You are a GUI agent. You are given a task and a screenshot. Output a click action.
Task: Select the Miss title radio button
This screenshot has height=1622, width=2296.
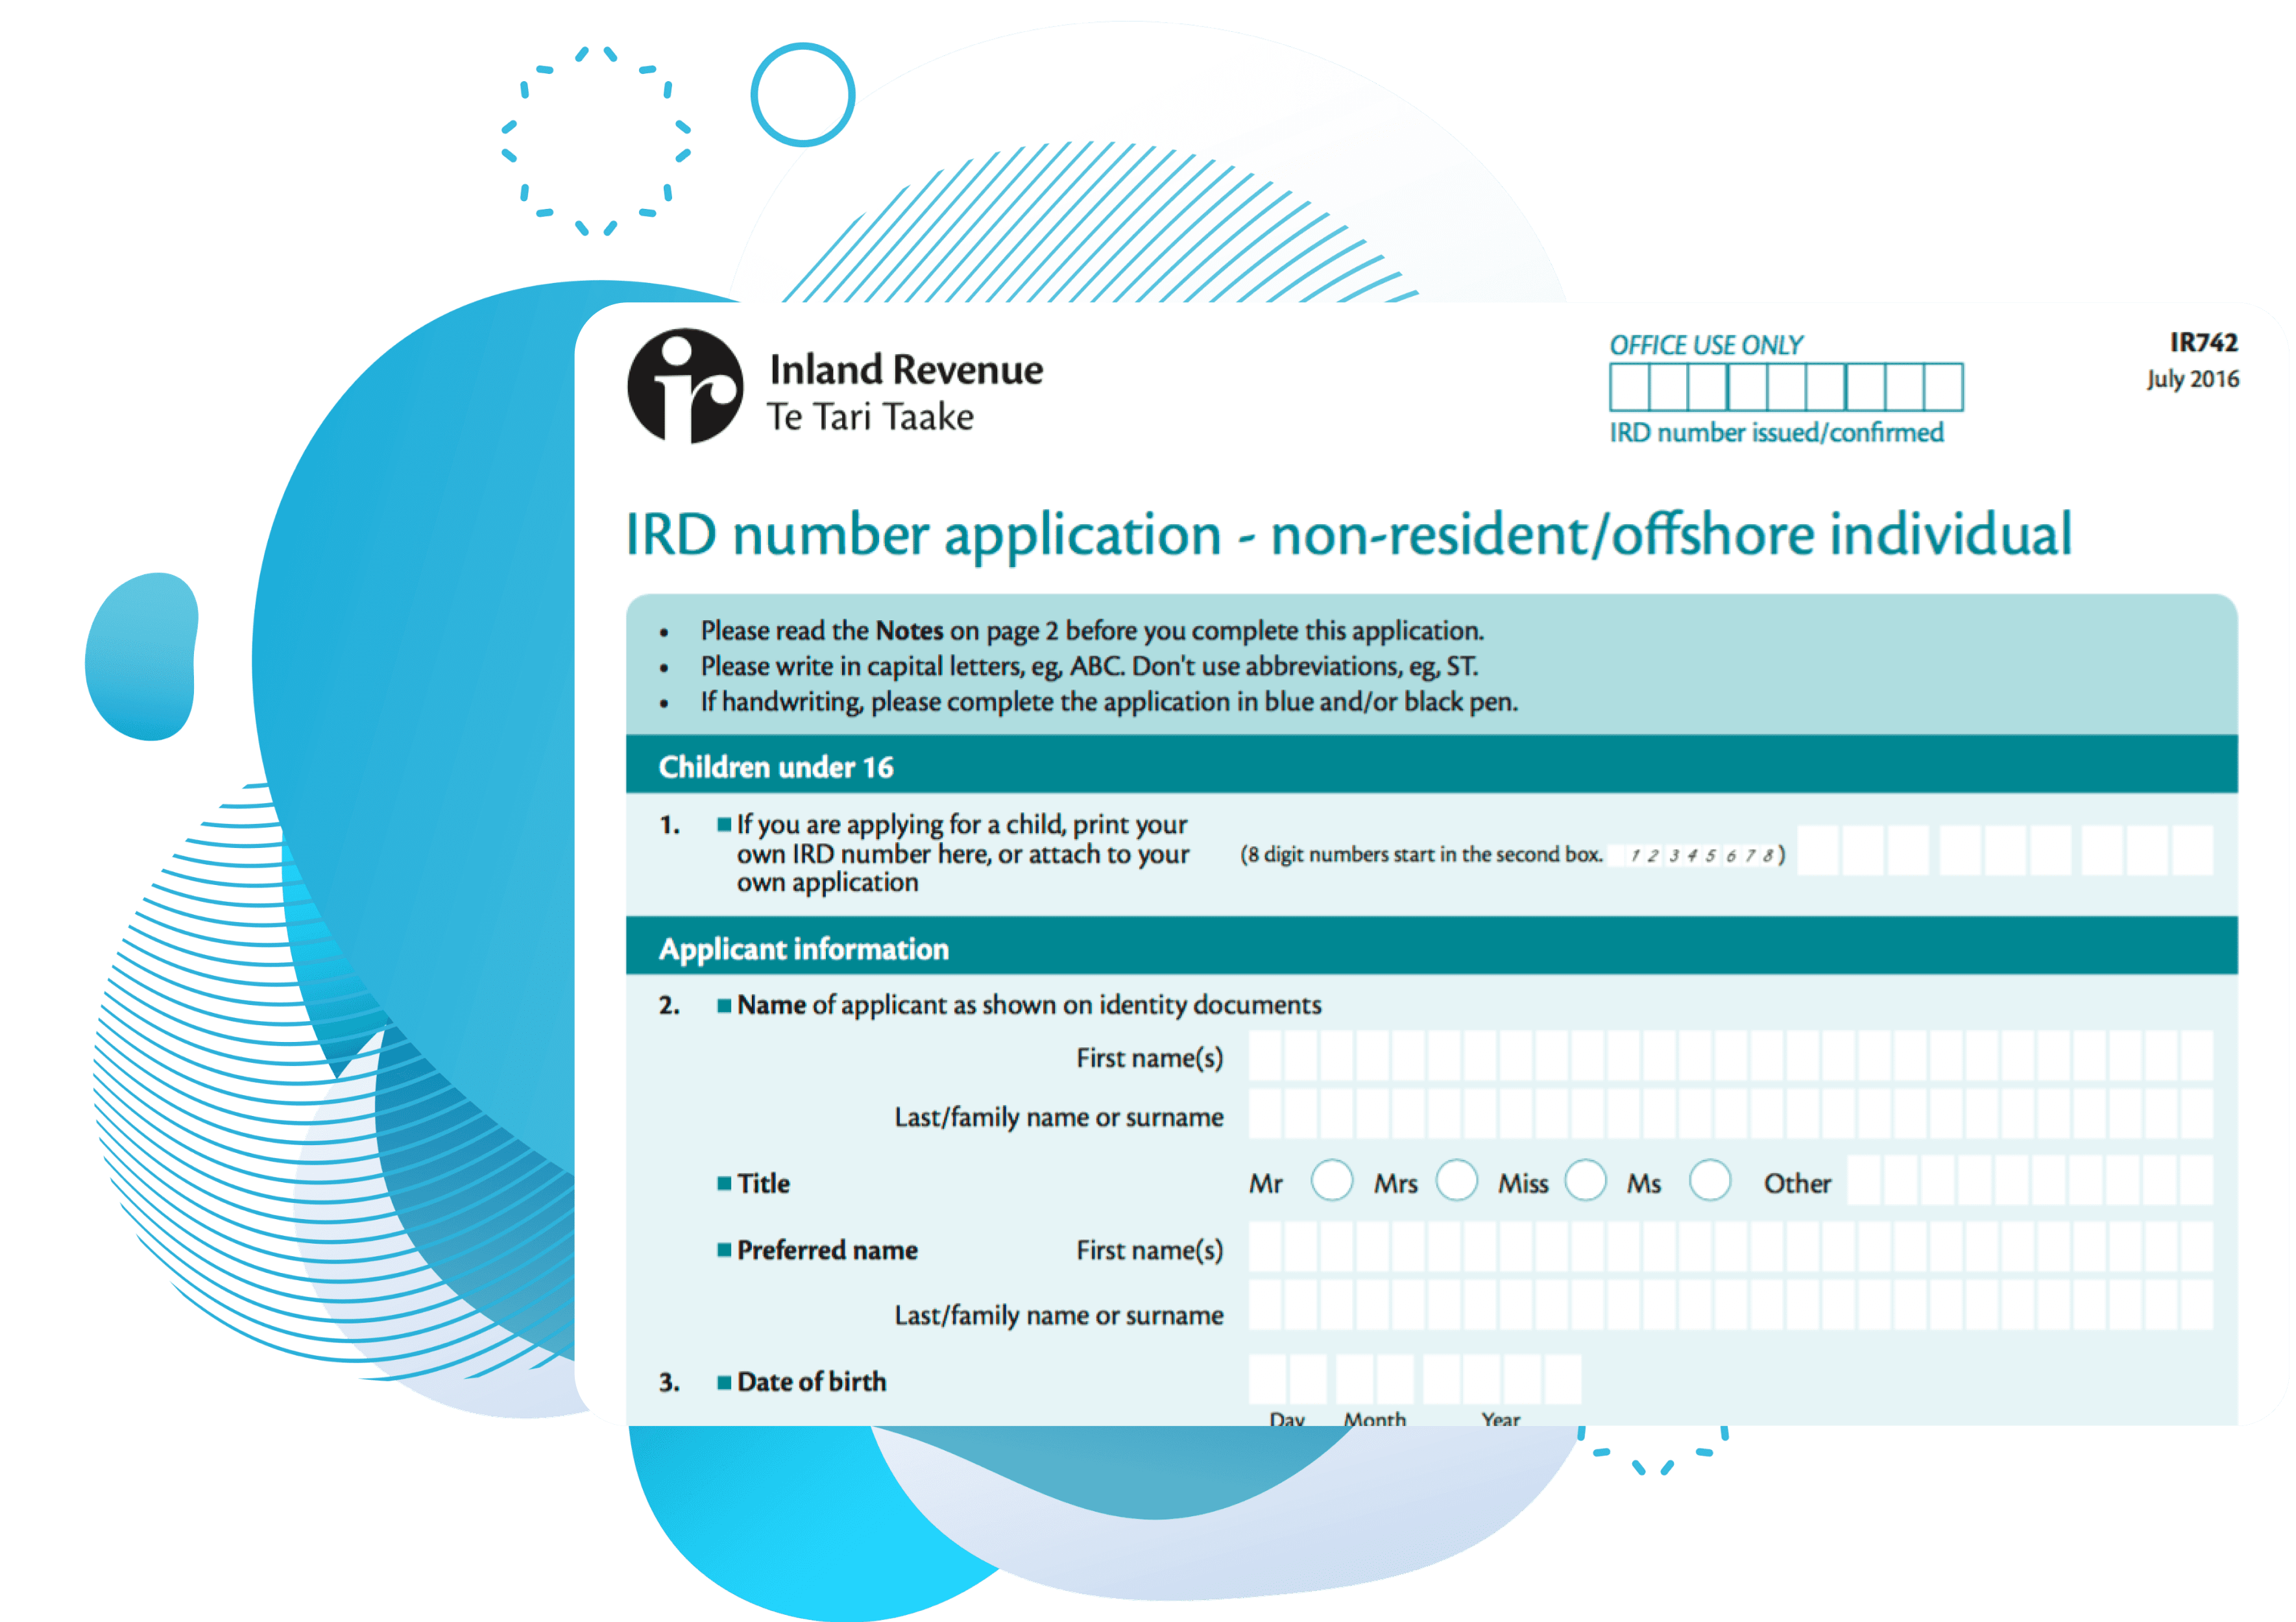[x=1586, y=1181]
